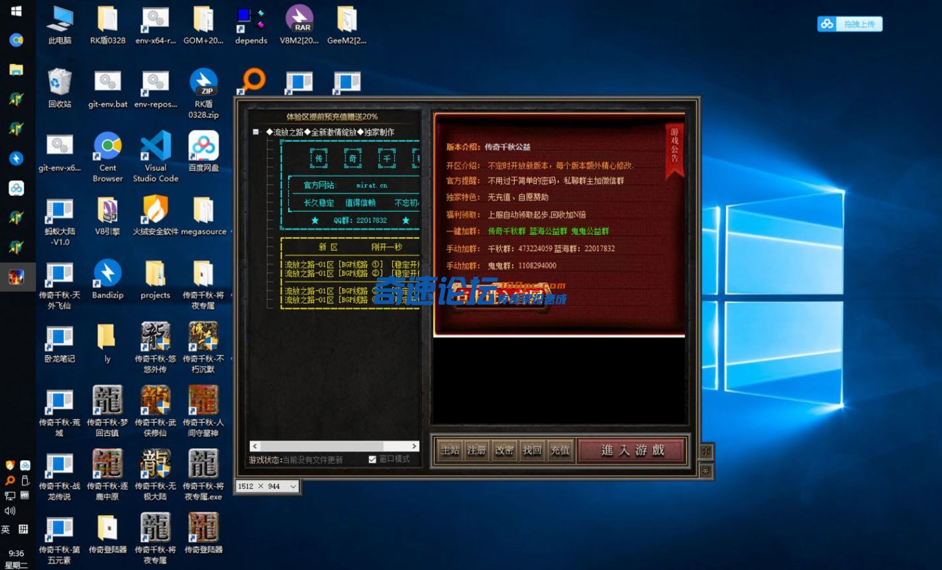Click the 官方网站 mirat.cn text
The height and width of the screenshot is (570, 942).
point(345,185)
